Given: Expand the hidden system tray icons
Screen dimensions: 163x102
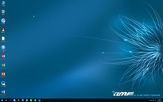Looking at the screenshot, I should pyautogui.click(x=149, y=100).
